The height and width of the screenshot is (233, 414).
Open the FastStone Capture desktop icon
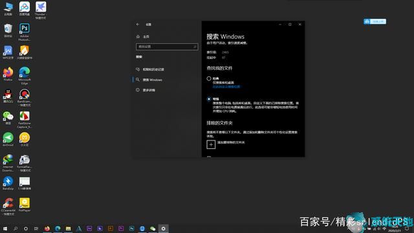25,119
